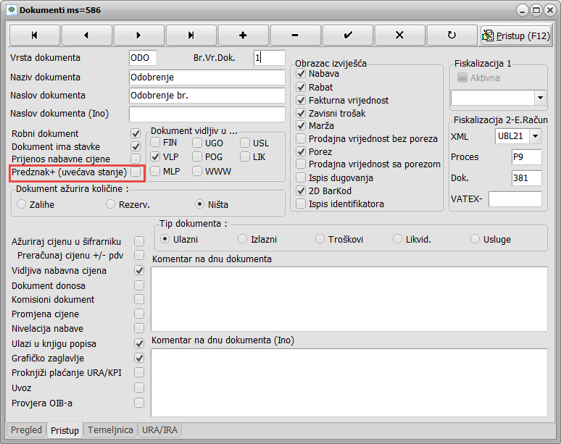This screenshot has height=444, width=561.
Task: Switch to the Pregled tab
Action: (x=27, y=430)
